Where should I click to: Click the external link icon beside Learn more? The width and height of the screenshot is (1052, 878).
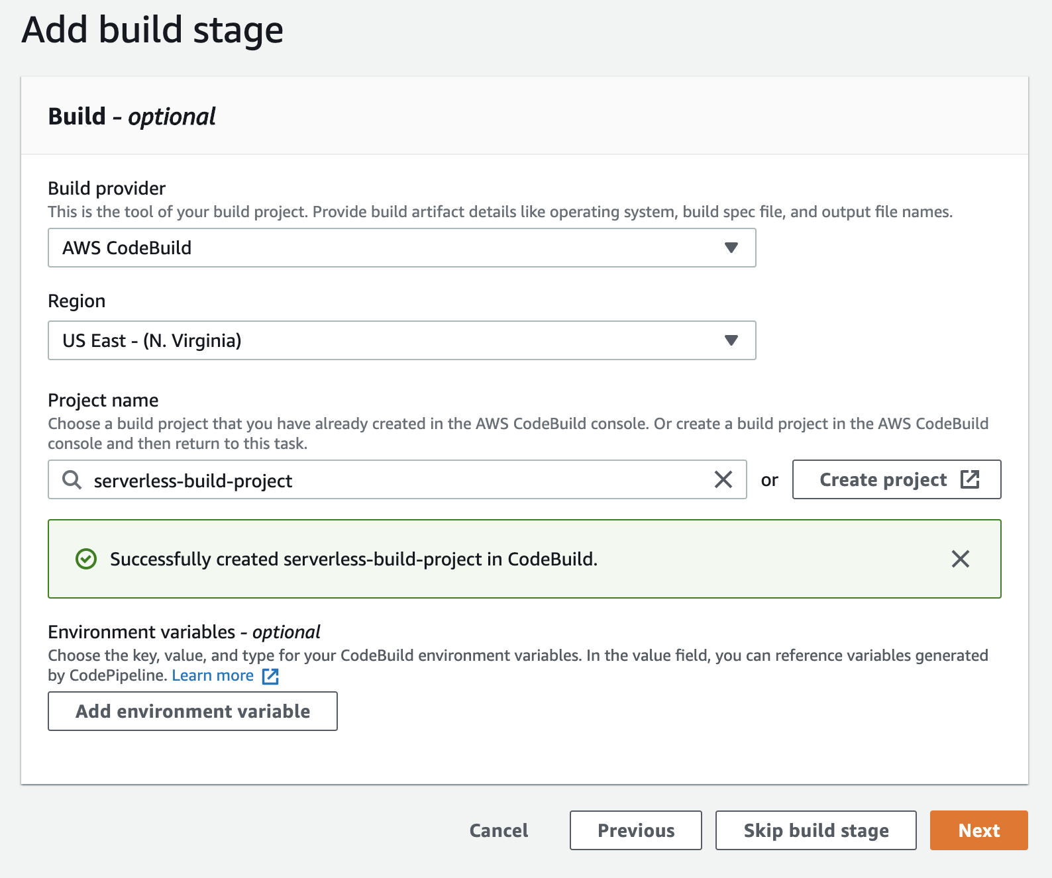[270, 676]
